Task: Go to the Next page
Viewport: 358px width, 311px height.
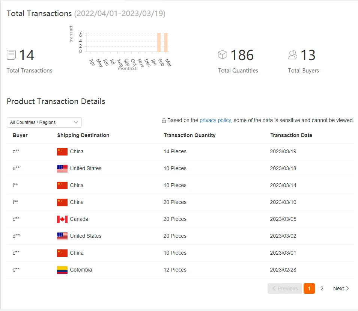Action: point(341,288)
